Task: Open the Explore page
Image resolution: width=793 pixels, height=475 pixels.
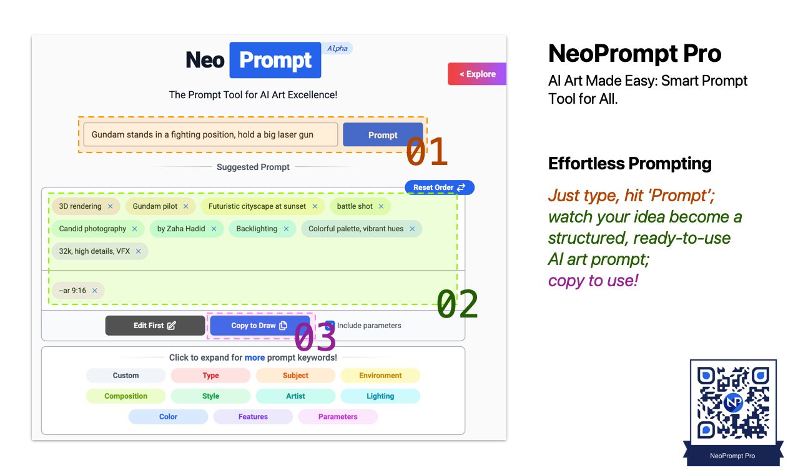Action: pyautogui.click(x=477, y=74)
